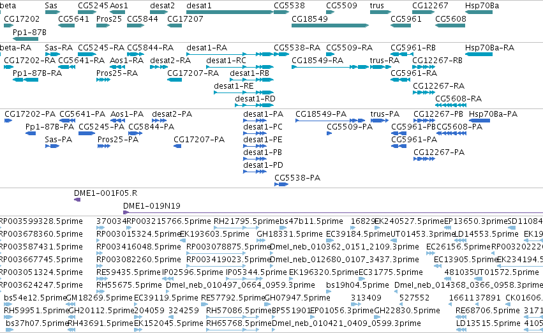This screenshot has height=333, width=543.
Task: Click the CG5509-PA protein label
Action: click(x=350, y=127)
